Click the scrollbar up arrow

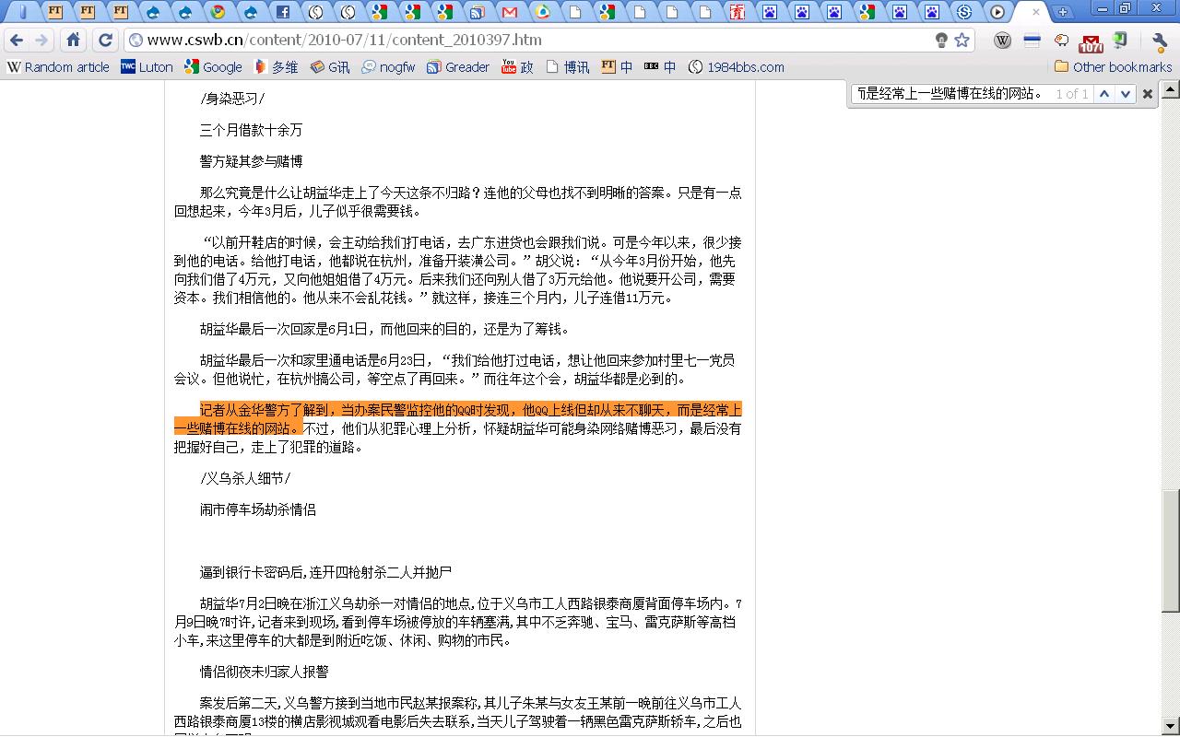pos(1170,89)
